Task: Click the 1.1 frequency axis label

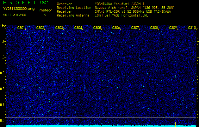Action: [3, 41]
